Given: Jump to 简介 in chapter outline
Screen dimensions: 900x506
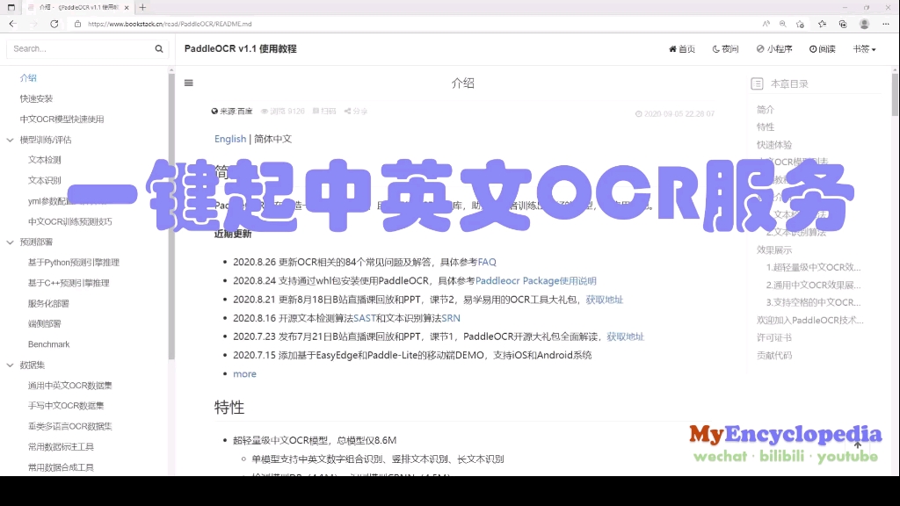Looking at the screenshot, I should click(766, 110).
